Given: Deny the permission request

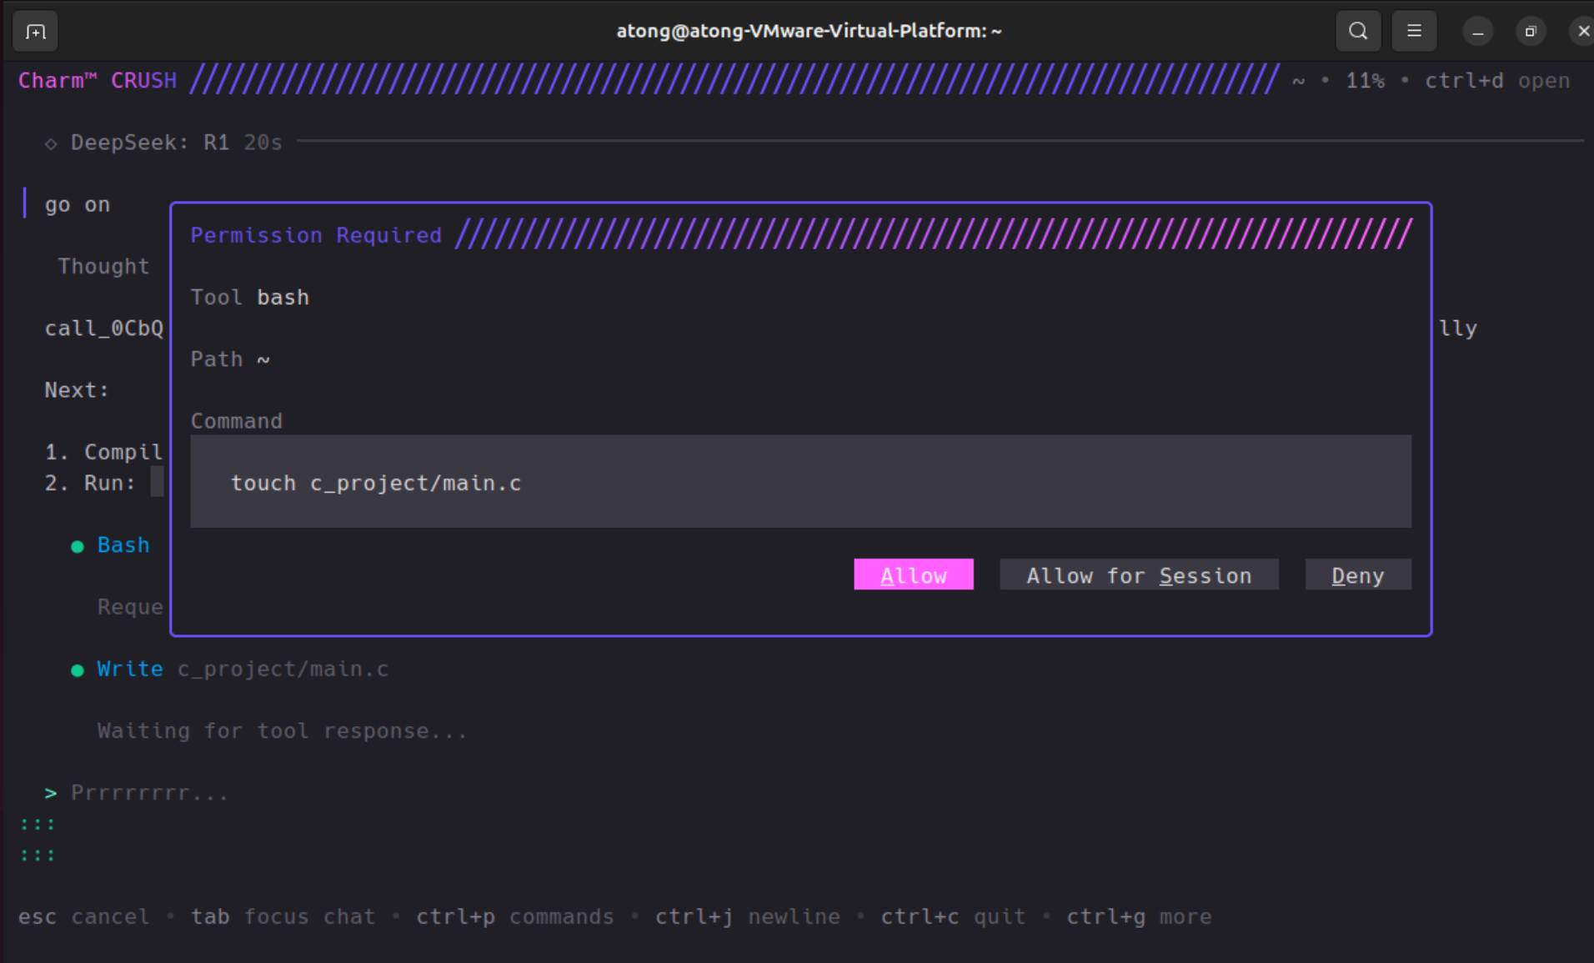Looking at the screenshot, I should point(1358,574).
